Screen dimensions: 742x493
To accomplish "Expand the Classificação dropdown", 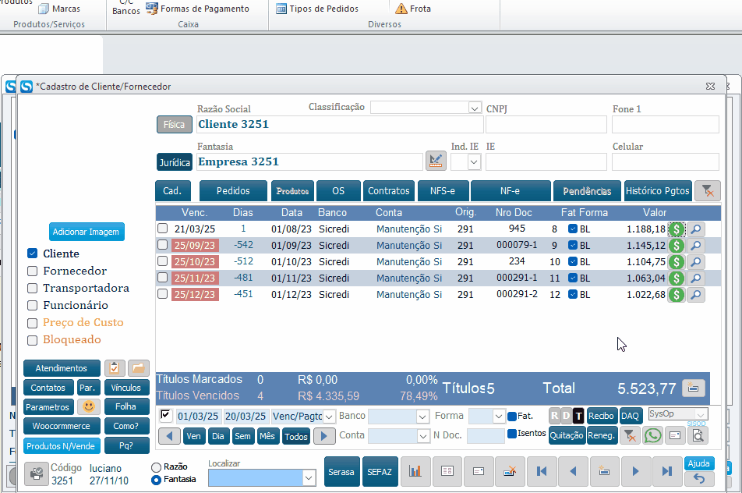I will (x=475, y=108).
